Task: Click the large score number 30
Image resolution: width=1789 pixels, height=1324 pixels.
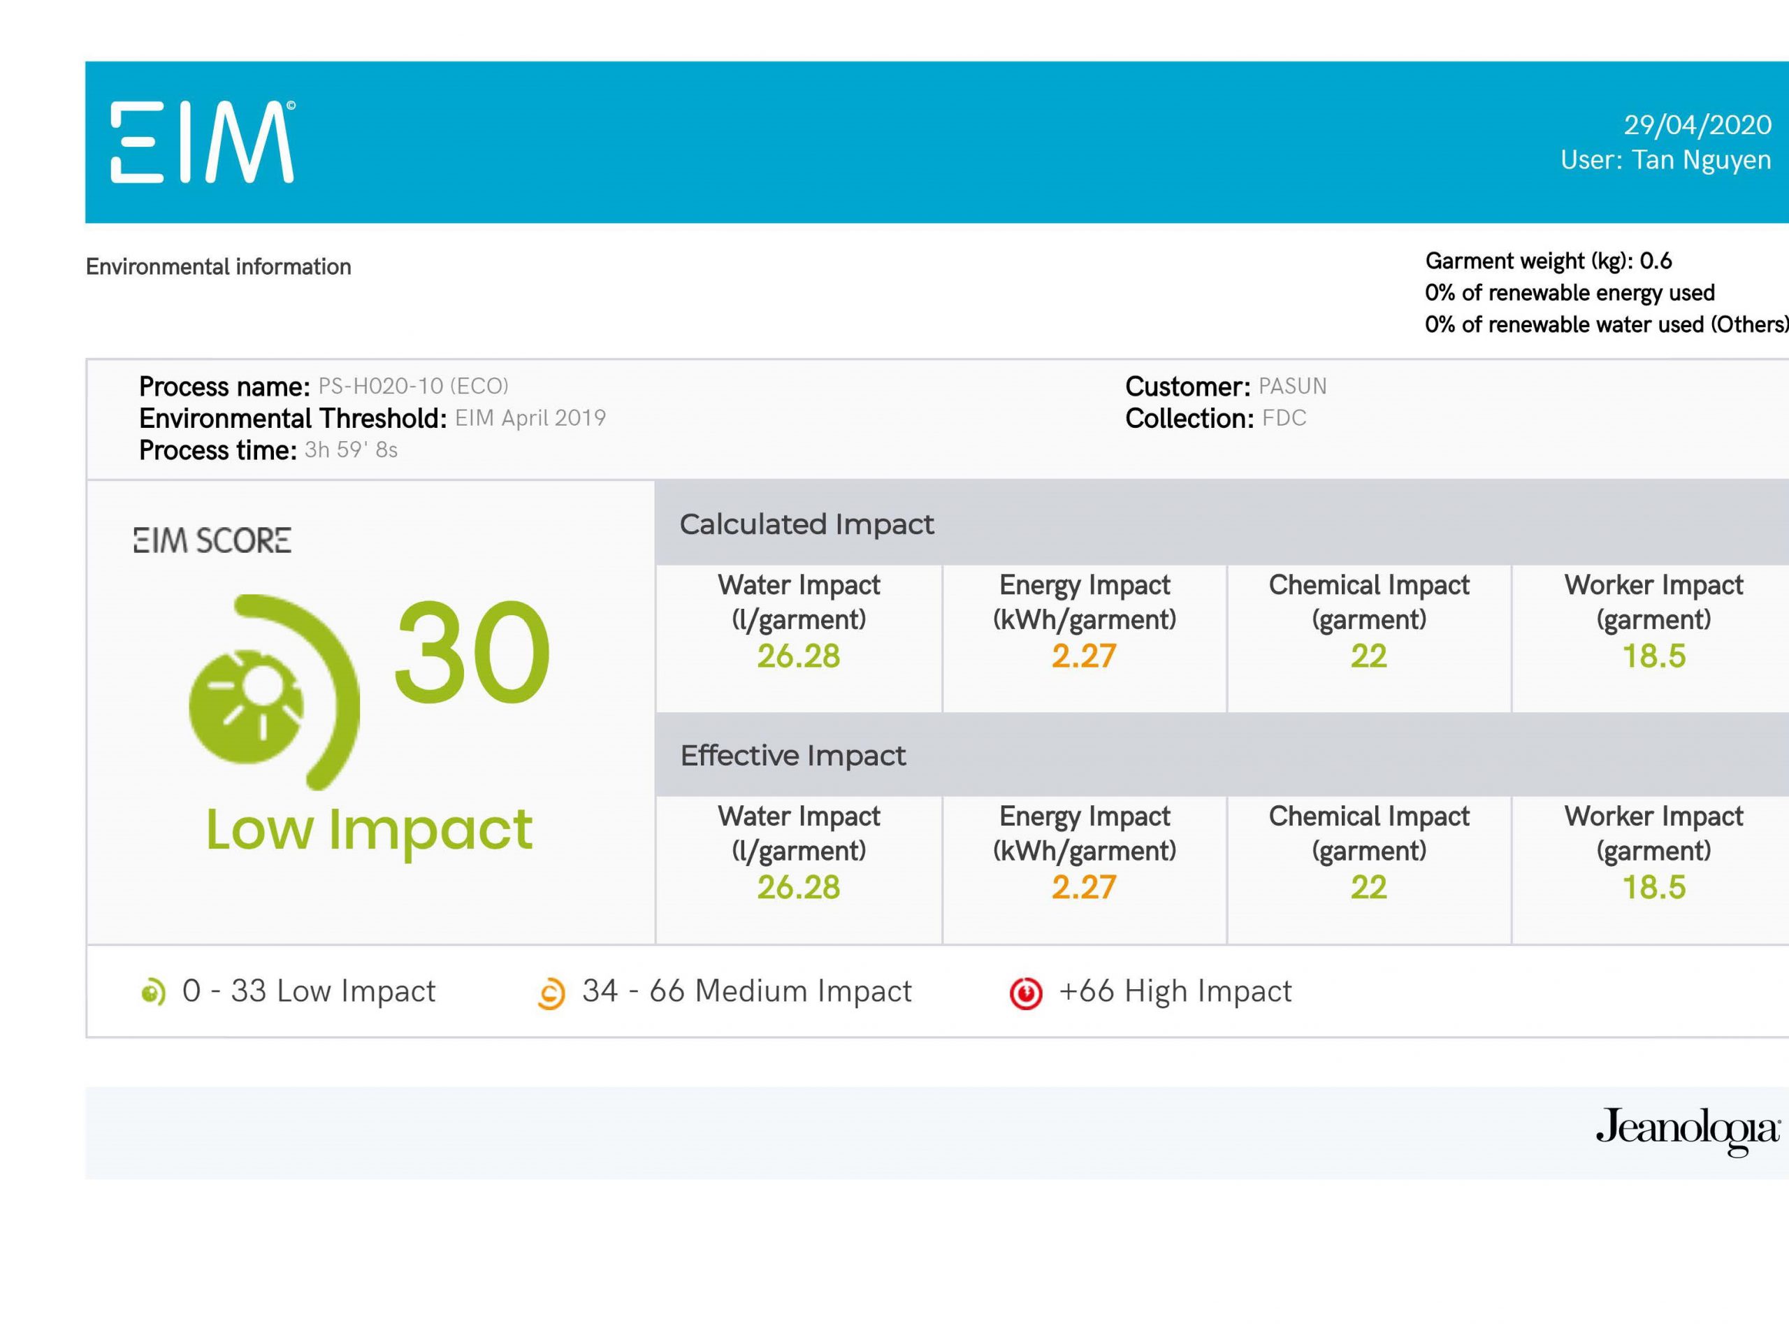Action: [472, 652]
